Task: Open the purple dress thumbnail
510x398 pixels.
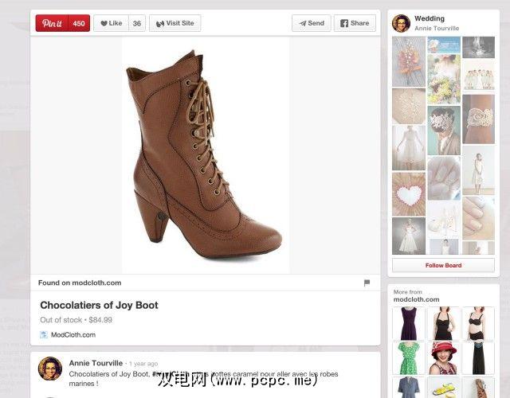Action: point(409,323)
